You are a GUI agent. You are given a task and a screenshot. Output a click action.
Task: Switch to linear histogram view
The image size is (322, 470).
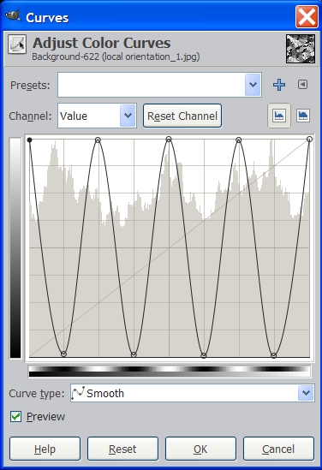click(279, 116)
